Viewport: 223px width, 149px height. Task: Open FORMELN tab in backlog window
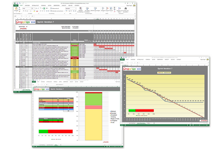point(43,6)
